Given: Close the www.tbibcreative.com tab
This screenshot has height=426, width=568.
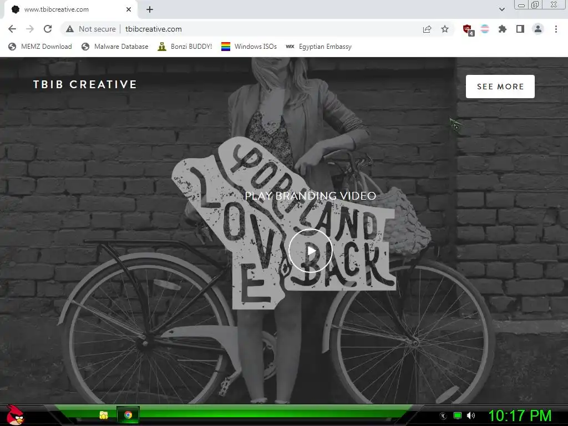Looking at the screenshot, I should pyautogui.click(x=129, y=9).
